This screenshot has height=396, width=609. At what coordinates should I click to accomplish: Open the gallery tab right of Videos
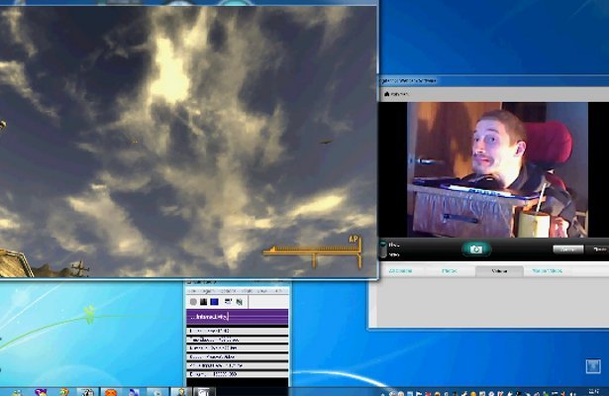pyautogui.click(x=547, y=271)
